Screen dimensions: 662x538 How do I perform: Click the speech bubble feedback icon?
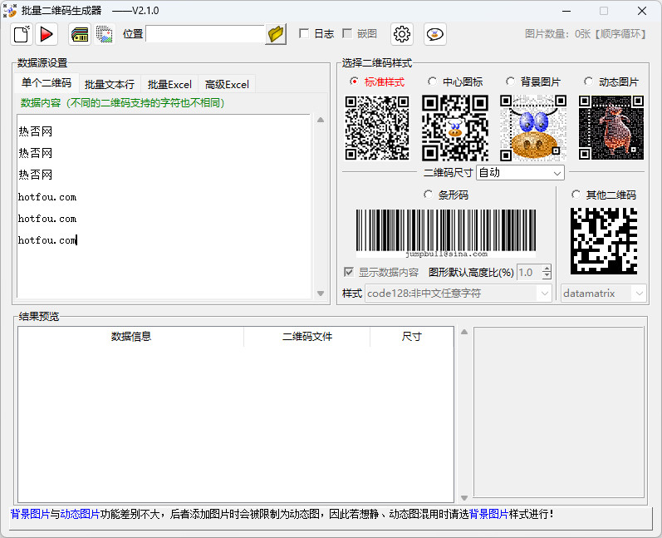435,34
